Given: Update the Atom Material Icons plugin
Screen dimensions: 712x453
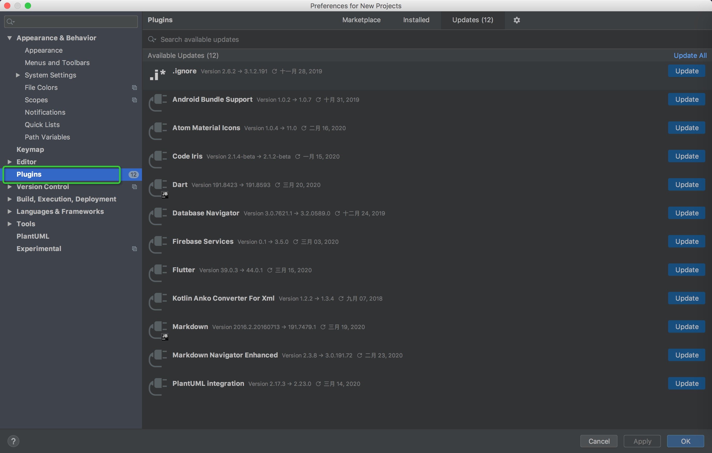Looking at the screenshot, I should click(x=687, y=128).
